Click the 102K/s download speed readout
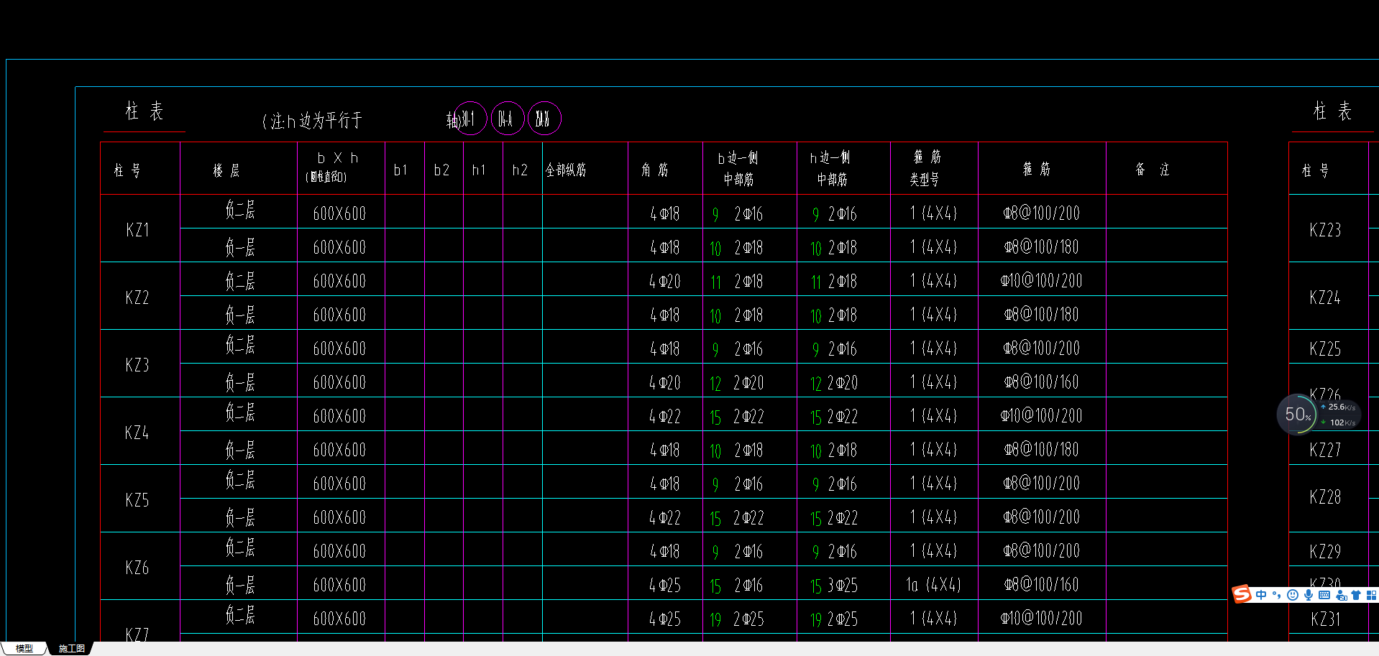 point(1342,422)
